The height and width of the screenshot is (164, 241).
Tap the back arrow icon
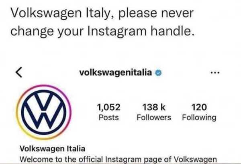pyautogui.click(x=19, y=72)
